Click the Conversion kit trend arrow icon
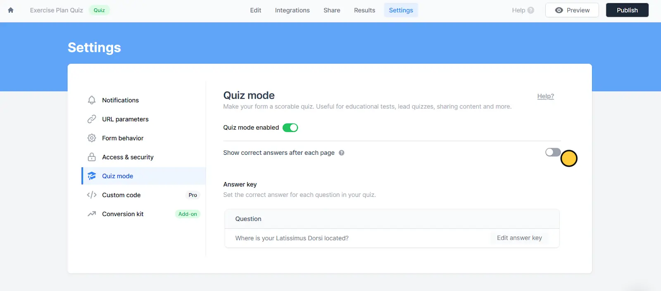The height and width of the screenshot is (291, 661). pos(92,214)
